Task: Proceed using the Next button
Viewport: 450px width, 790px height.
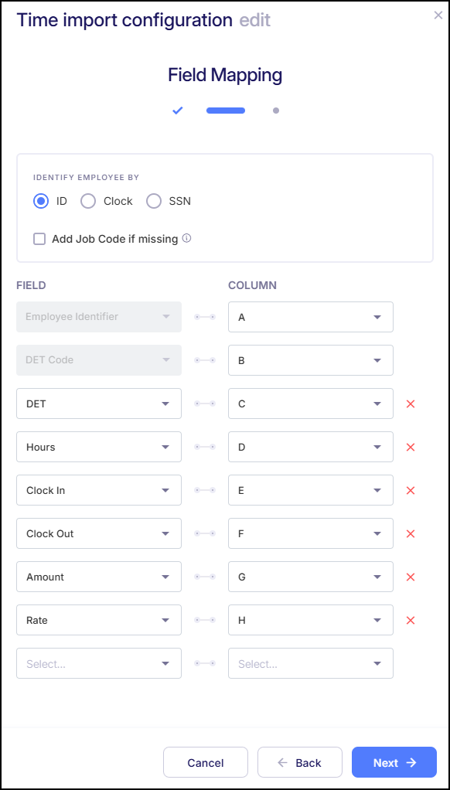Action: click(x=394, y=762)
